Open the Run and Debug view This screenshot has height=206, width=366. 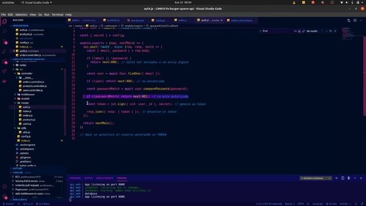point(5,51)
